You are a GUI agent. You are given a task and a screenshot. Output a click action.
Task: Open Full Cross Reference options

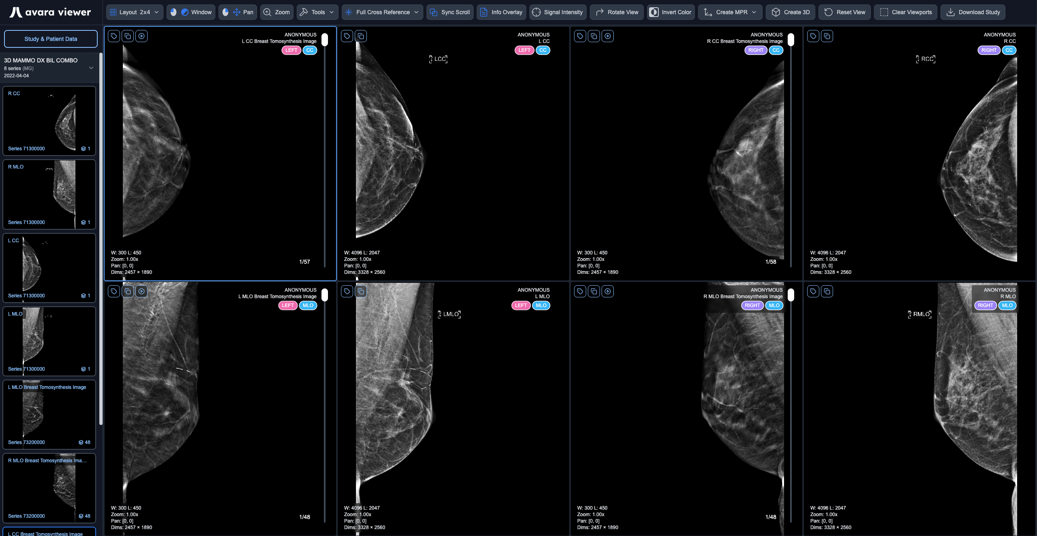pyautogui.click(x=381, y=12)
